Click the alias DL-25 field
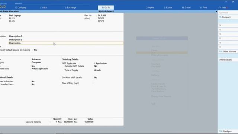Screen dimensions: 238x134 coord(12,18)
